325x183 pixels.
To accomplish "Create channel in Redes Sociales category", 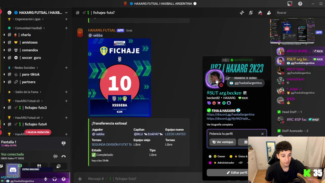I will pos(66,68).
